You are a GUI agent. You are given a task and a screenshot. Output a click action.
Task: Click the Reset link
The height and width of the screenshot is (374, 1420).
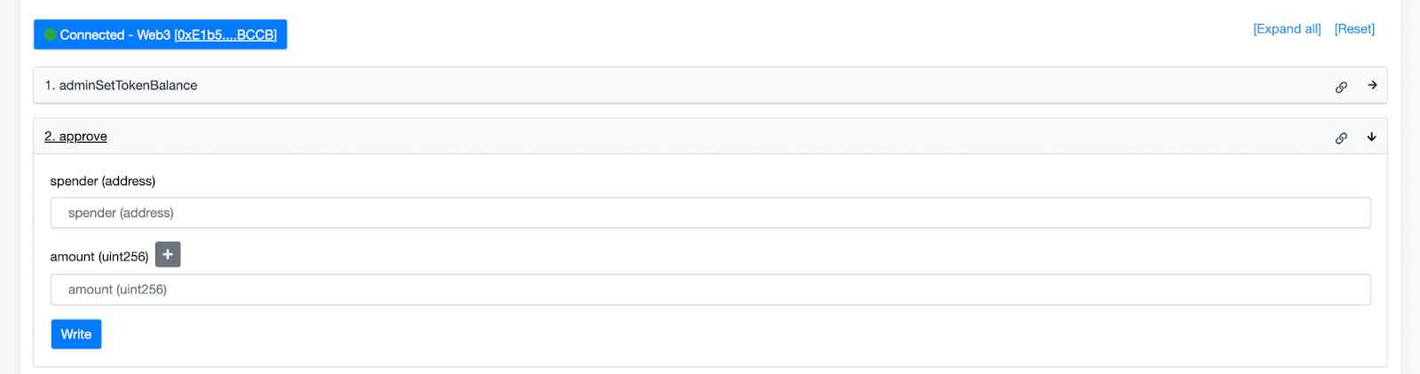point(1354,28)
